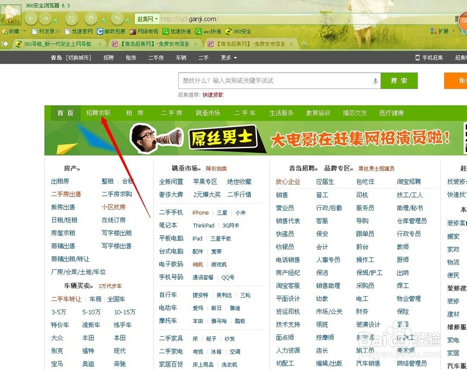Viewport: 467px width, 370px height.
Task: Open 车辆 in the dark top header bar
Action: pyautogui.click(x=181, y=57)
